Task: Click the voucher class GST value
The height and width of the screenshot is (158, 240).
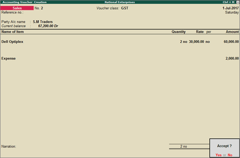Action: pyautogui.click(x=125, y=8)
